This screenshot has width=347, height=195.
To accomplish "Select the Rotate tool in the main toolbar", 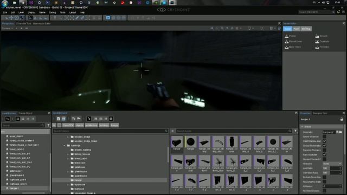I will coord(17,18).
